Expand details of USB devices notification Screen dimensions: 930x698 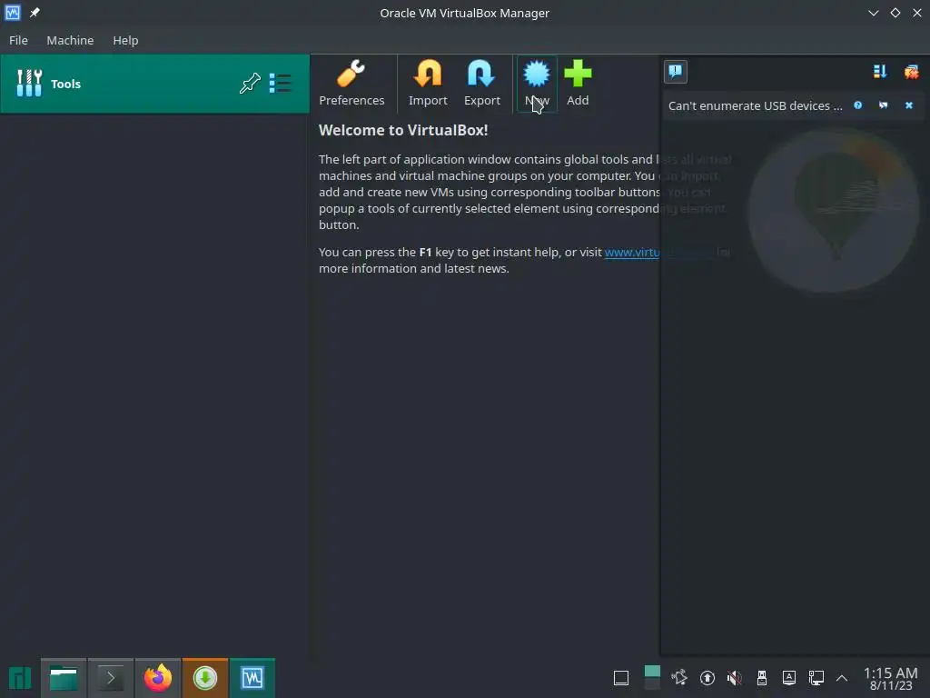point(883,105)
